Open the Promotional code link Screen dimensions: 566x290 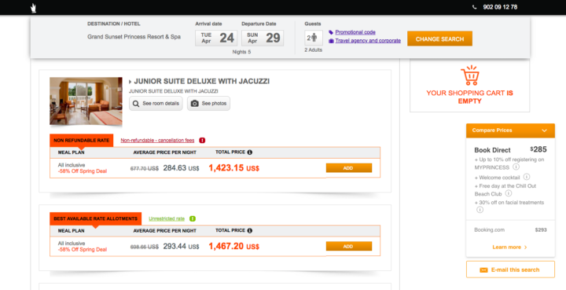tap(355, 32)
